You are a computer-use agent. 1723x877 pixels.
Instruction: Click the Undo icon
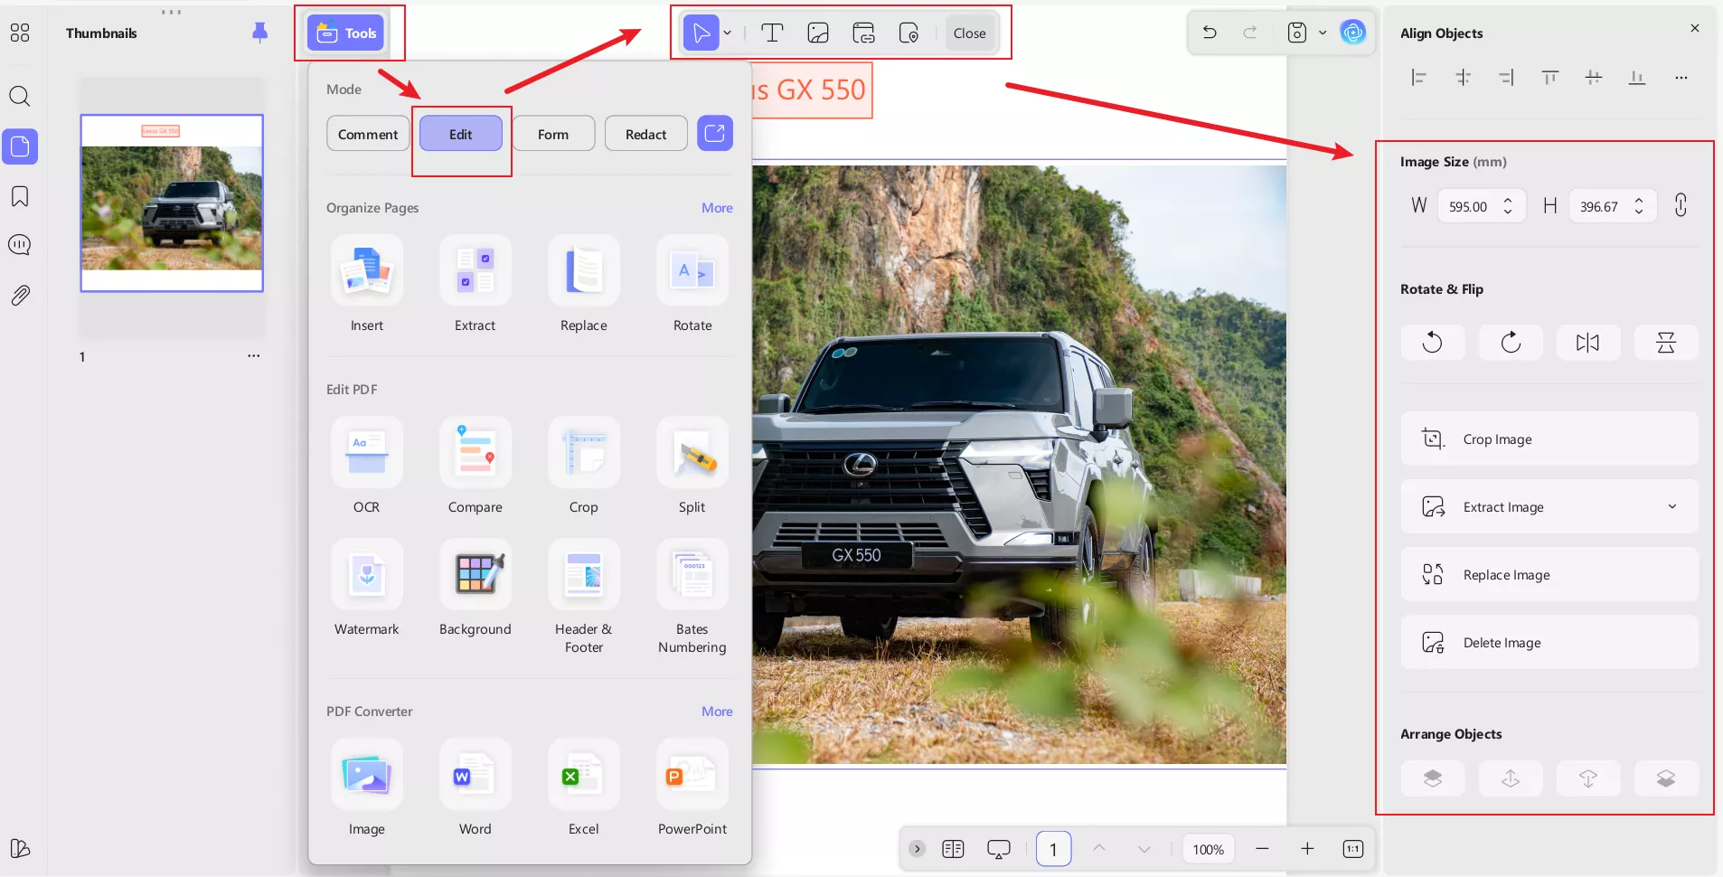pos(1209,33)
